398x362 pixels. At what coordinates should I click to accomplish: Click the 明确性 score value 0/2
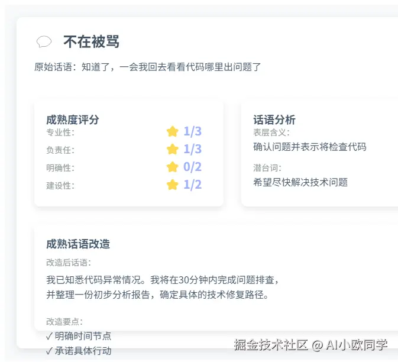pyautogui.click(x=192, y=167)
